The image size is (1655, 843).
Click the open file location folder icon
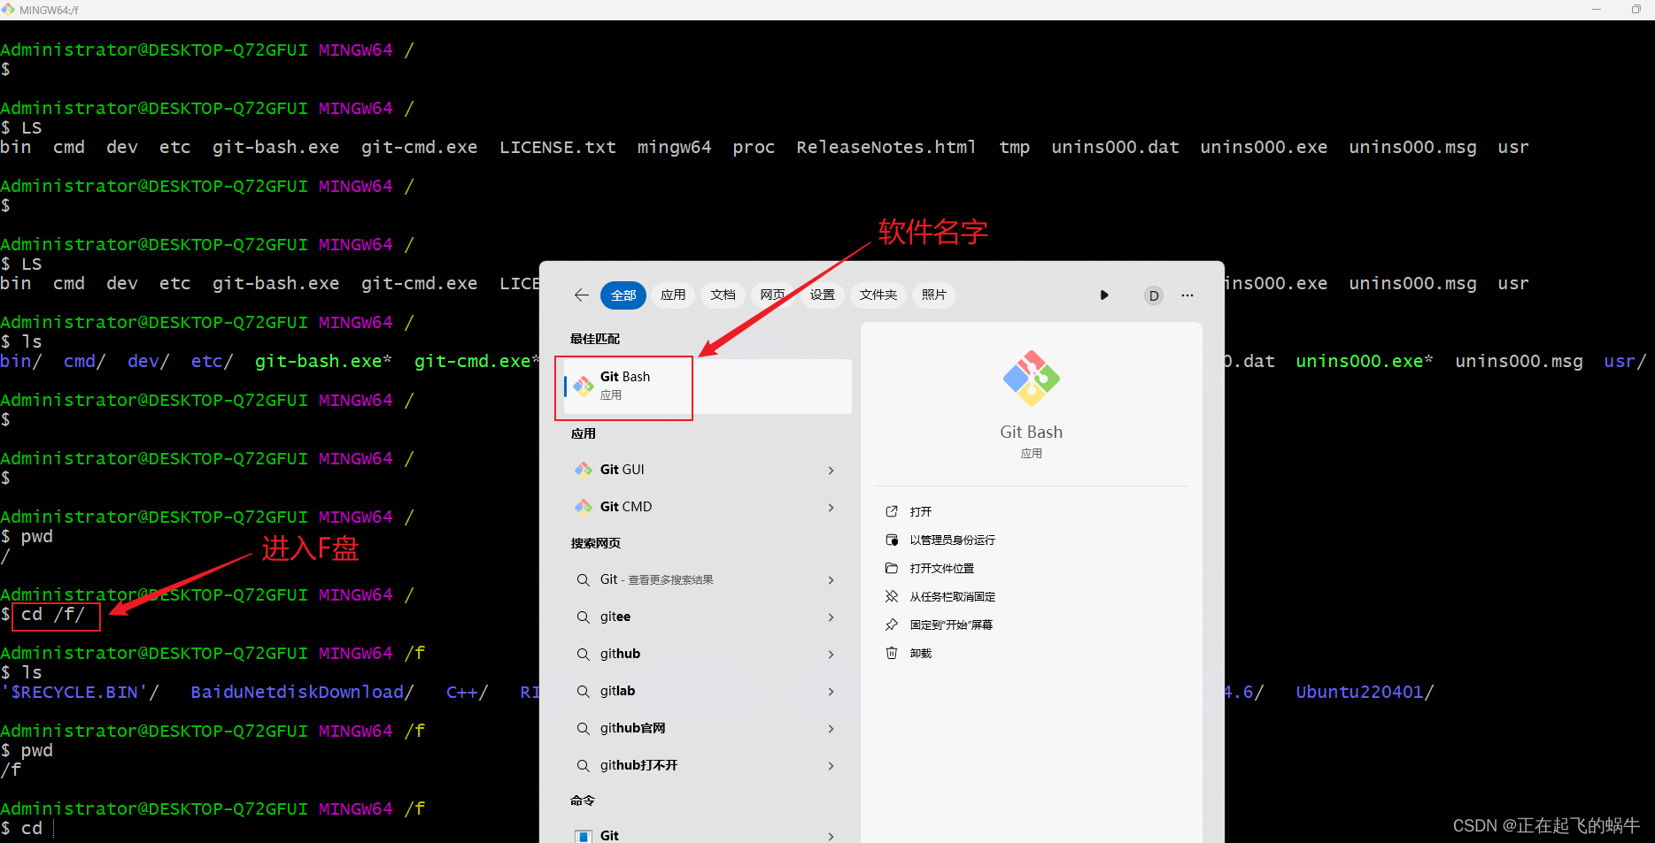coord(892,569)
